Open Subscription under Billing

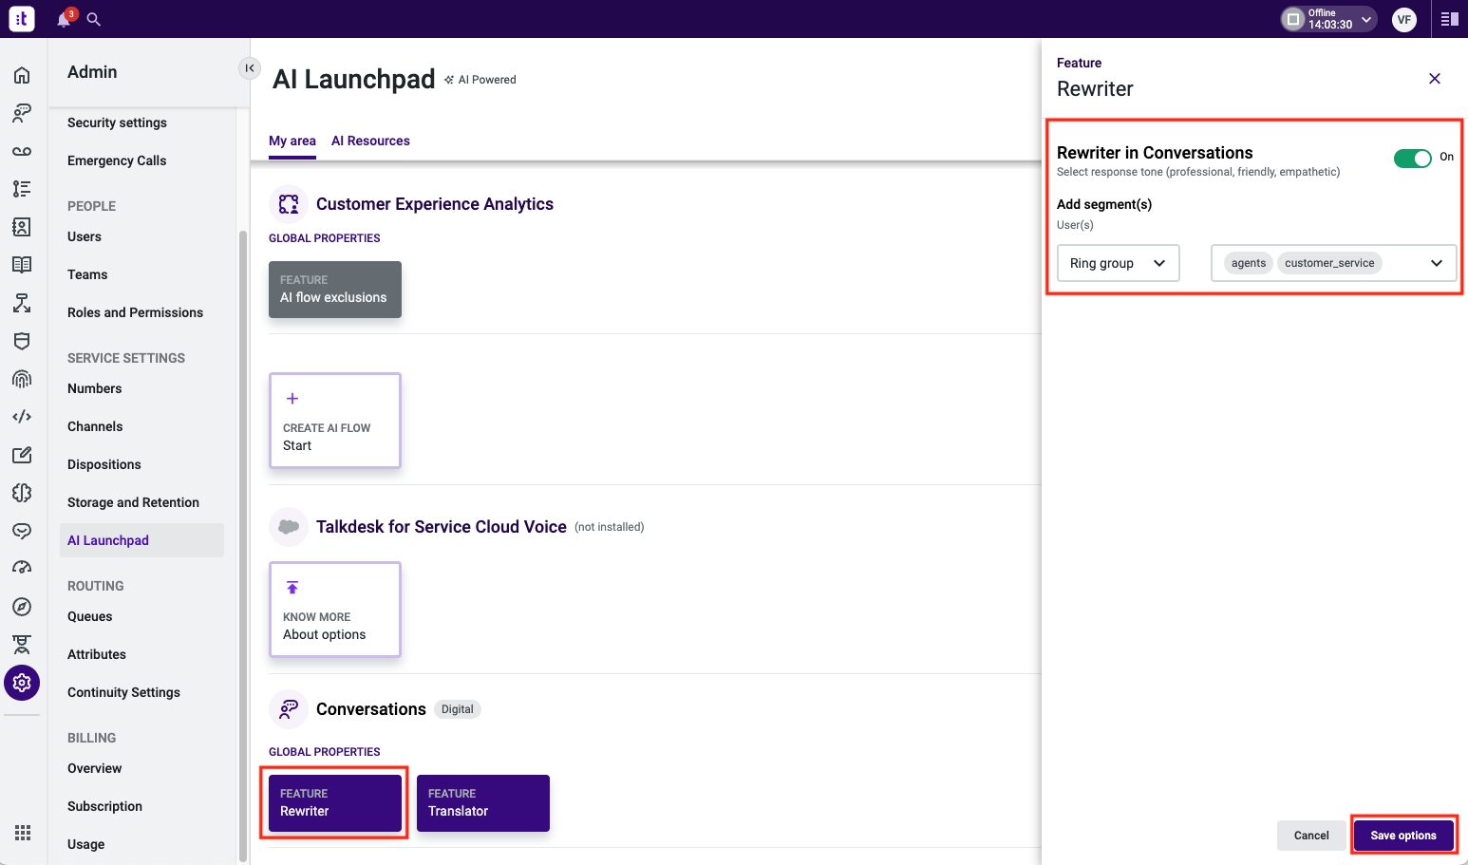pyautogui.click(x=104, y=806)
